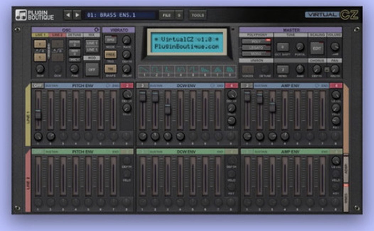Select waveform icon number 6

(205, 71)
